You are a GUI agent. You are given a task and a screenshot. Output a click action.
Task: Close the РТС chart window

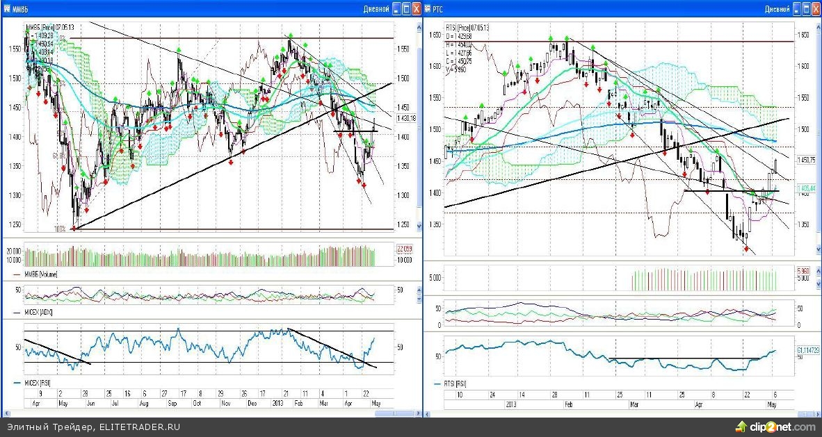click(816, 8)
